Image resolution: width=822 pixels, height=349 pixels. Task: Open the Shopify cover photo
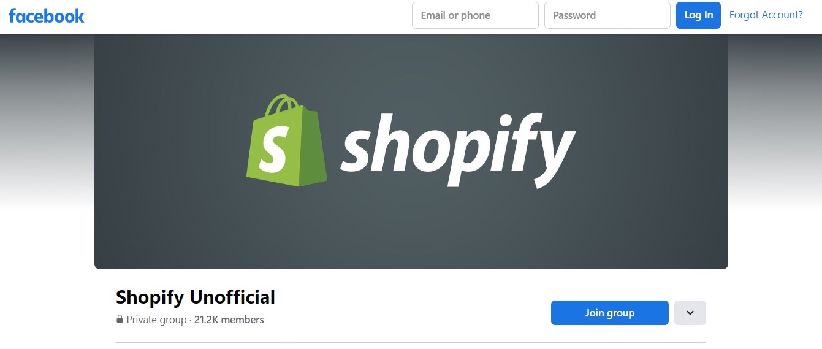click(x=411, y=151)
